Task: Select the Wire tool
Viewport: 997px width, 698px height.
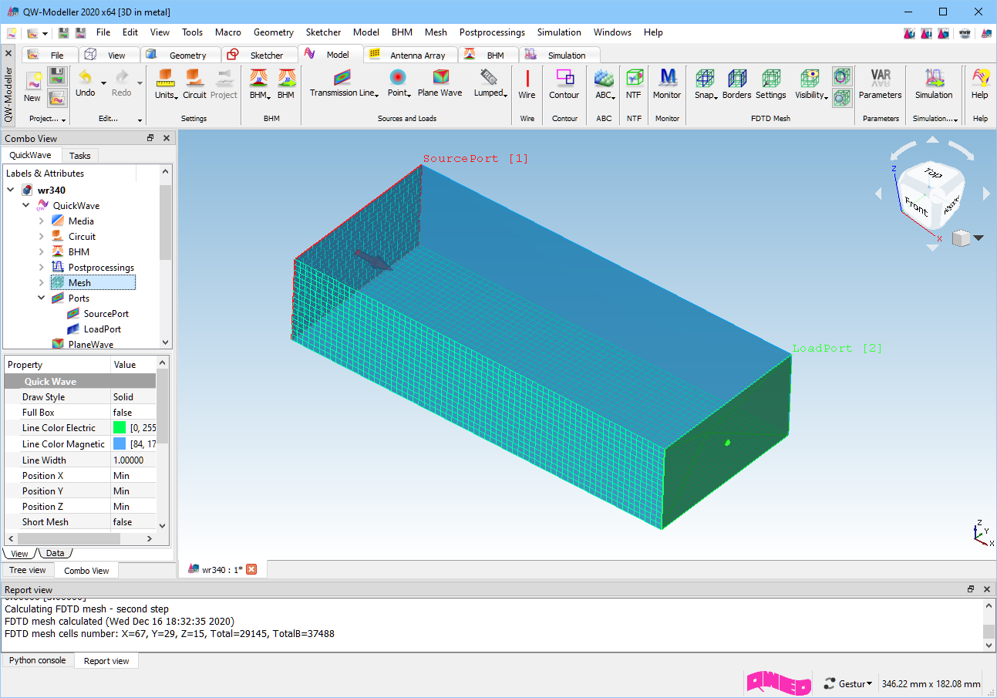Action: [x=527, y=84]
